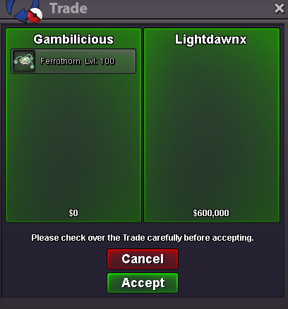The width and height of the screenshot is (288, 309).
Task: Accept the trade offer
Action: point(143,283)
